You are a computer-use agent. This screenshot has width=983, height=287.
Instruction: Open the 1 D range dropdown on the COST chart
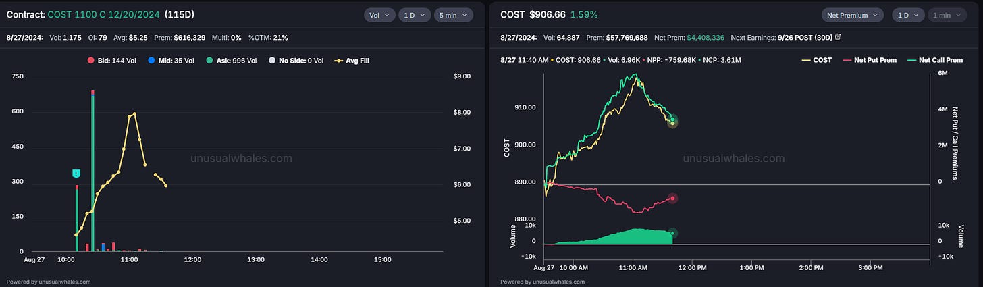(x=908, y=15)
